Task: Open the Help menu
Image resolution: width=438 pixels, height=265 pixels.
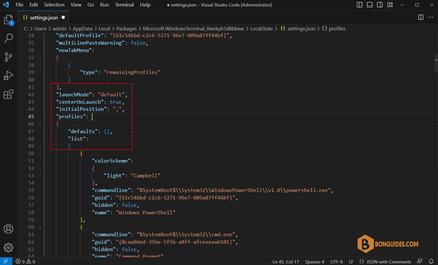Action: (145, 5)
